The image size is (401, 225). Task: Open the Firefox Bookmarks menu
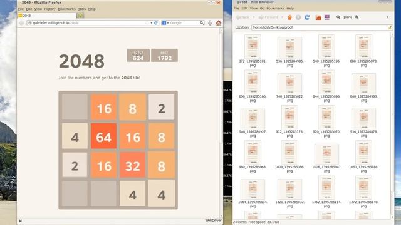point(67,9)
